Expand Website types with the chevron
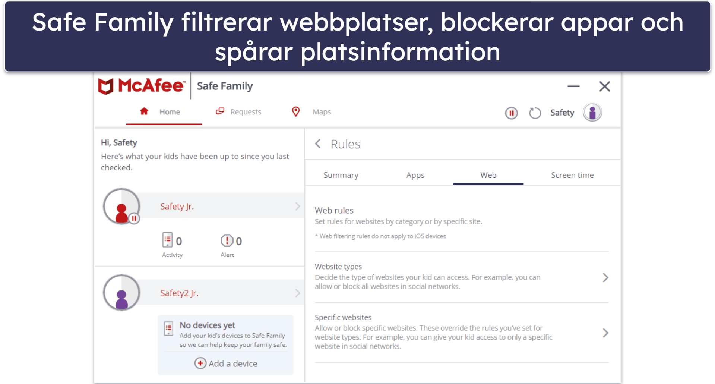This screenshot has height=384, width=715. click(x=605, y=278)
